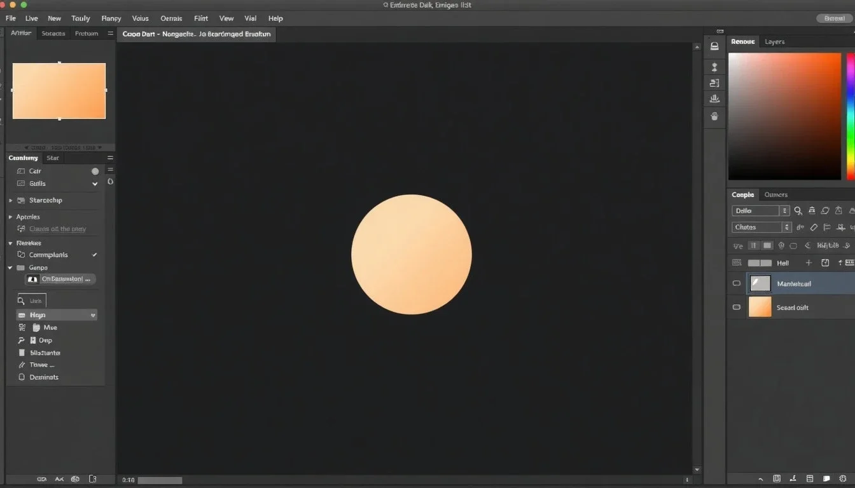Toggle visibility of the Seearl ouft layer

coord(737,307)
